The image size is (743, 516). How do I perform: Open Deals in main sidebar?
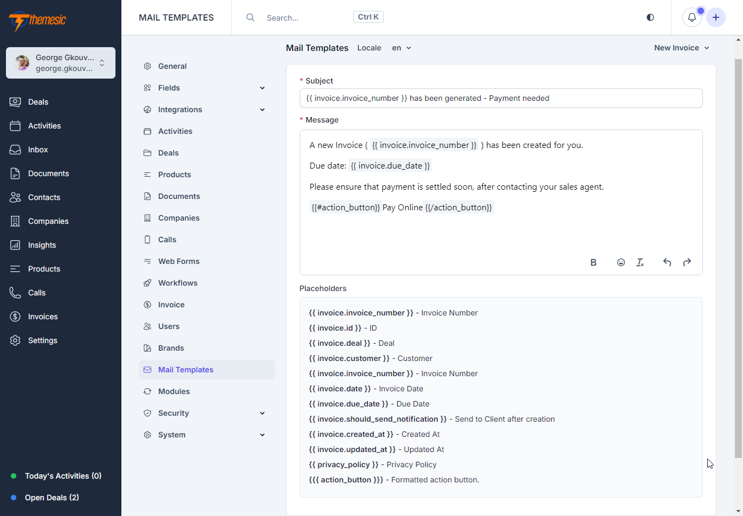point(61,102)
